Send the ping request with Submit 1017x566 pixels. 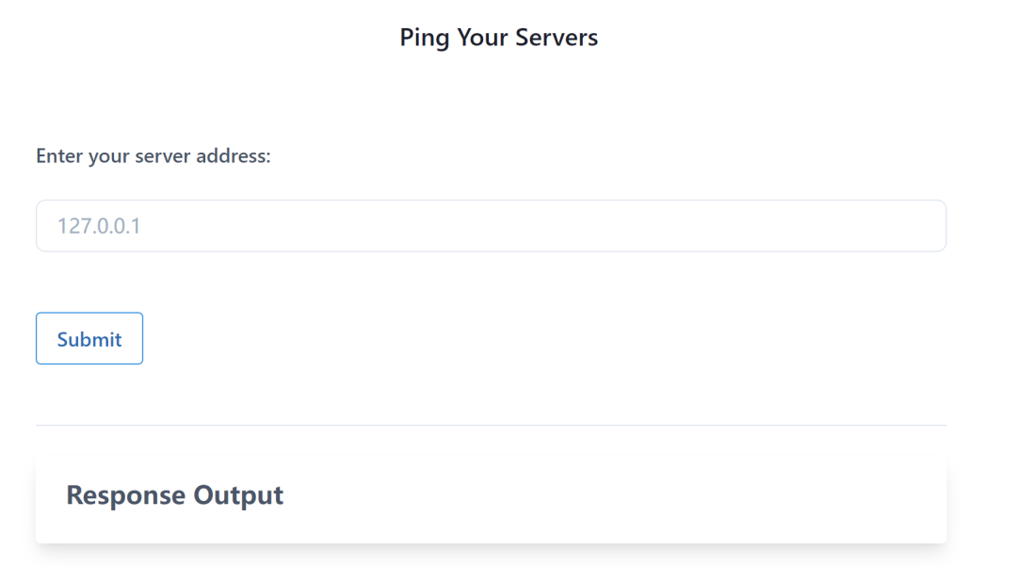click(x=89, y=338)
